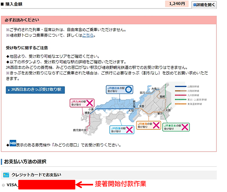Click the 東北・上越新幹線 legend entry
Screen dimensions: 227x192
coord(191,100)
